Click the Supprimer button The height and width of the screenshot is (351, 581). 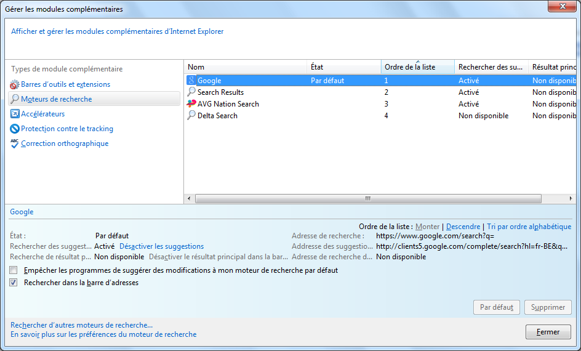[548, 307]
